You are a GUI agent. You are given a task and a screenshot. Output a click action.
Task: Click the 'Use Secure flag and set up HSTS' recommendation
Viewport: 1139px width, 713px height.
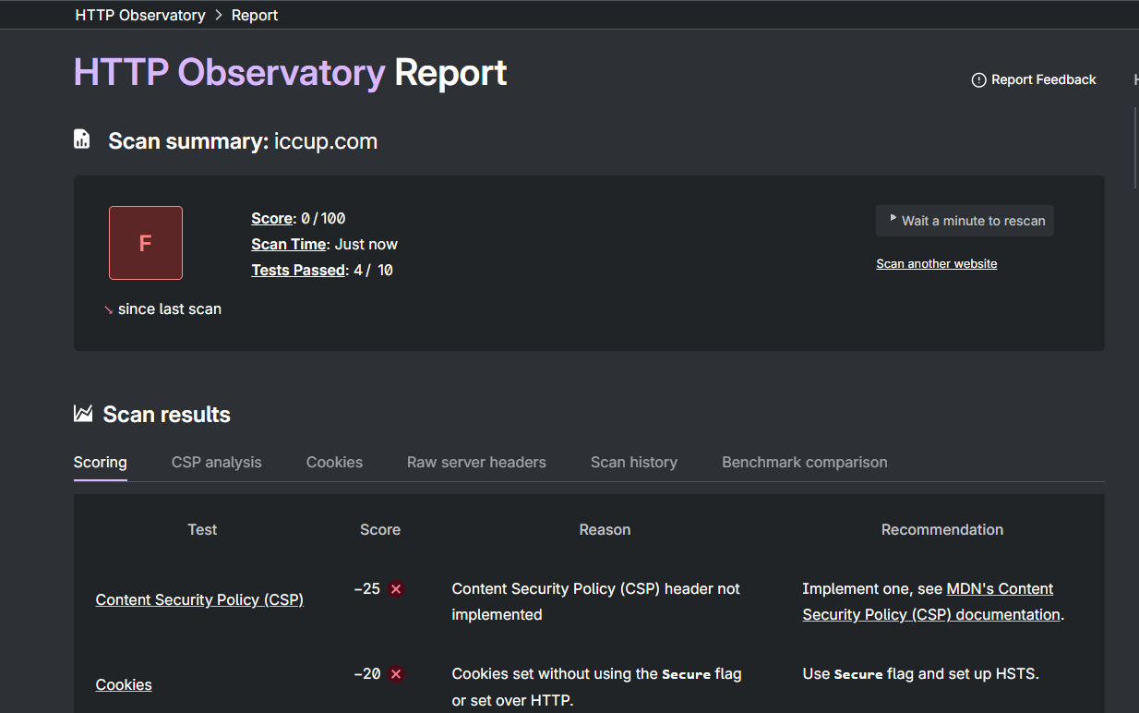tap(920, 674)
